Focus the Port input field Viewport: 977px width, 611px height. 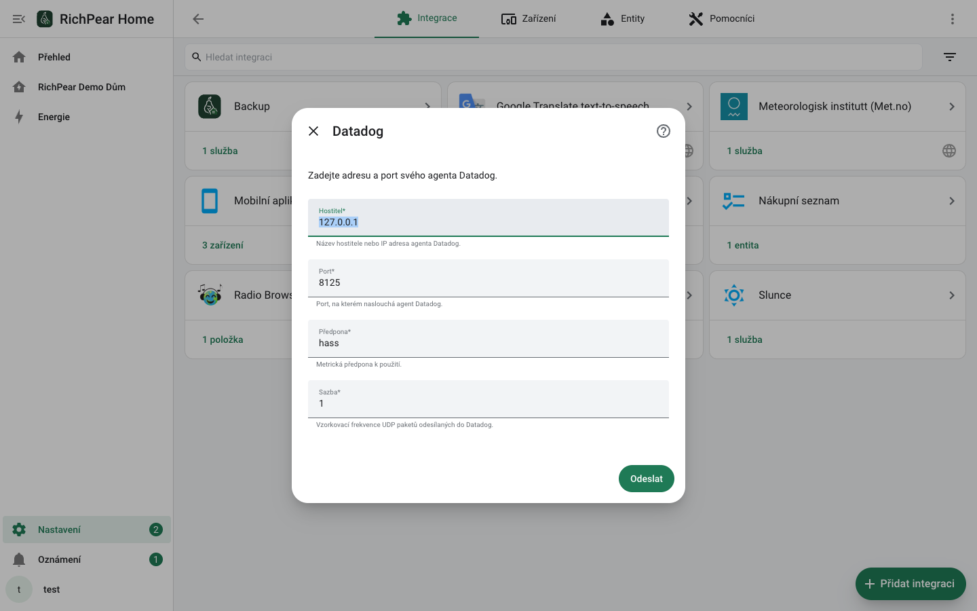coord(488,278)
